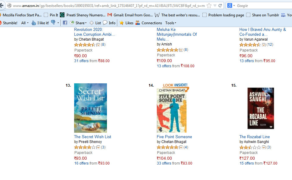Expand rating breakdown for The Rozabal Line

click(x=264, y=148)
